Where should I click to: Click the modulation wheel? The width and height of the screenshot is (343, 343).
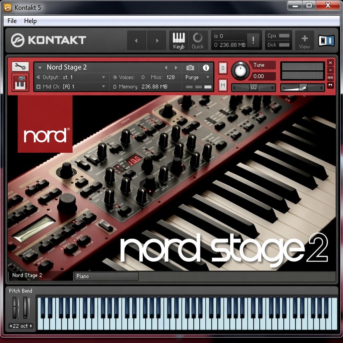25,308
